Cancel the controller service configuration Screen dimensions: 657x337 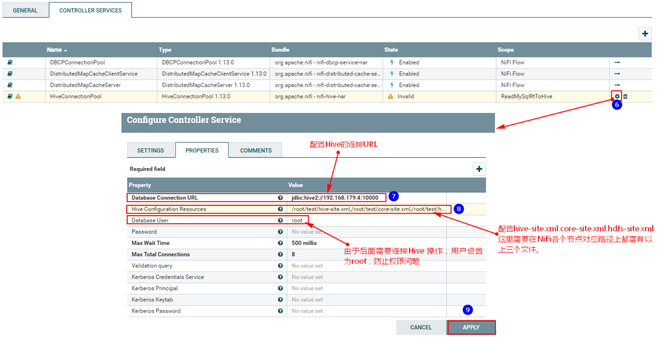[x=421, y=327]
